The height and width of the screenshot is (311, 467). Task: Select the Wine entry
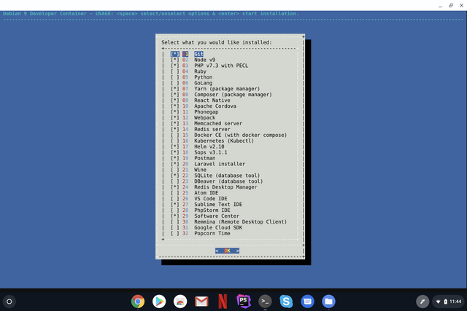(188, 170)
